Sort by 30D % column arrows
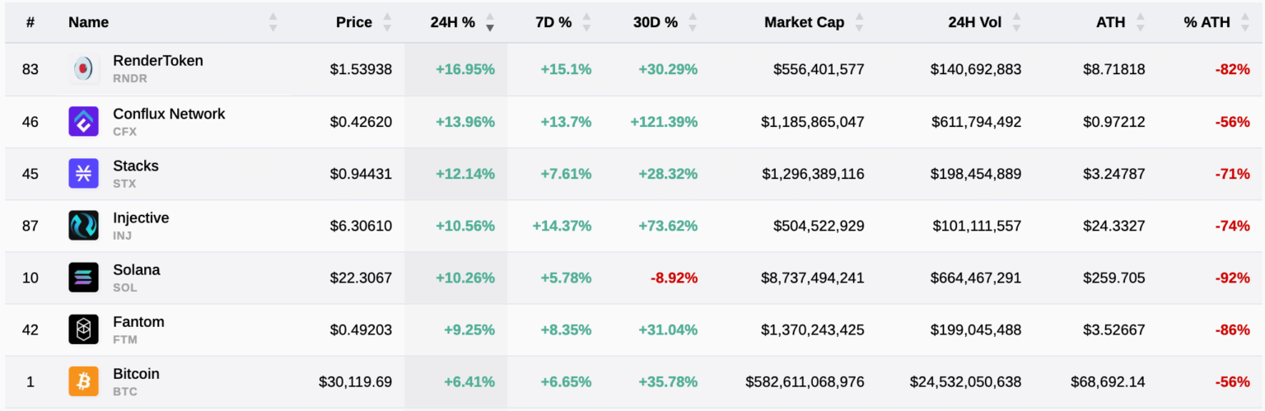This screenshot has height=411, width=1265. click(x=693, y=22)
